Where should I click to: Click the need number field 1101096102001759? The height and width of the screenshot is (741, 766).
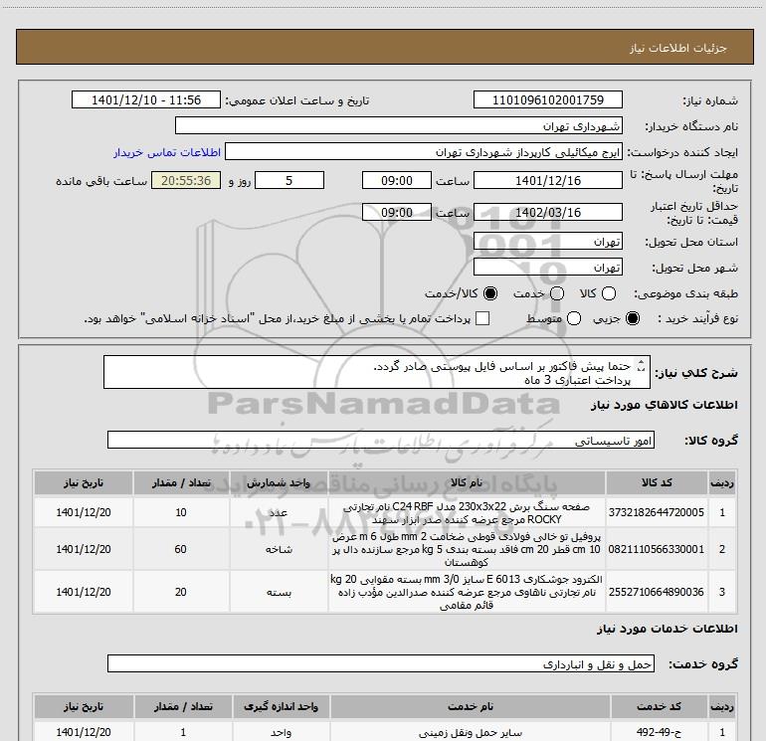[547, 100]
